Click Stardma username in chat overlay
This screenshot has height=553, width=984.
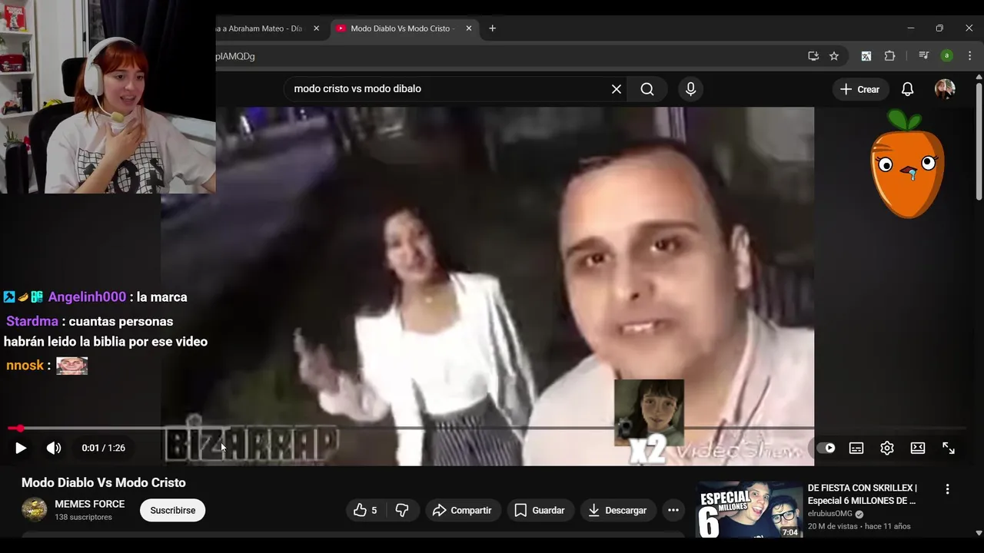coord(32,322)
